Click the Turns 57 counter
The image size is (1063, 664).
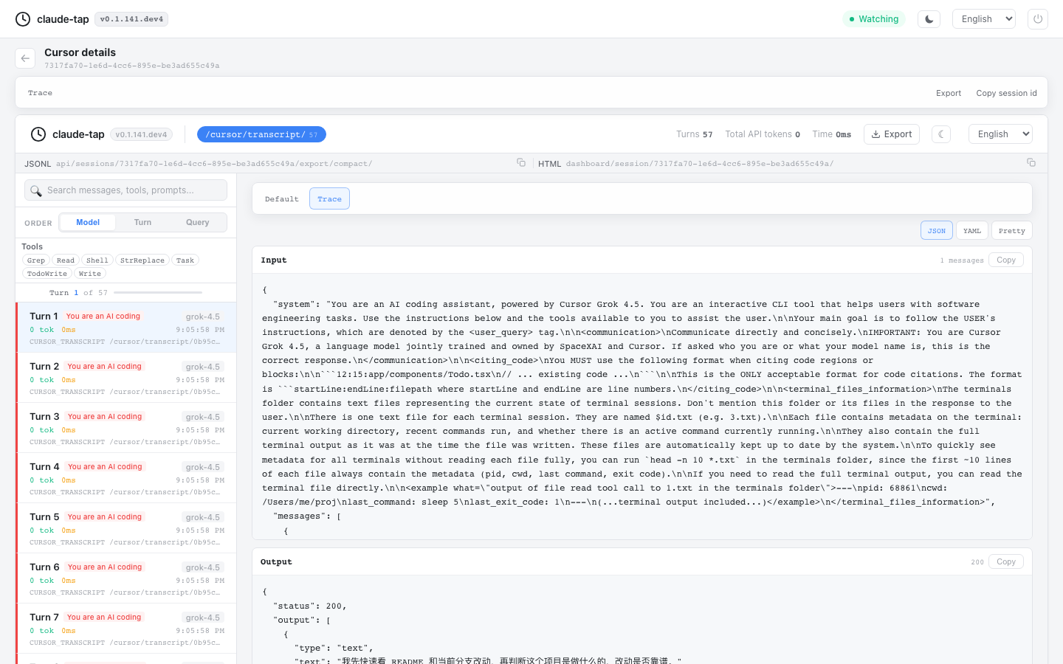point(695,134)
